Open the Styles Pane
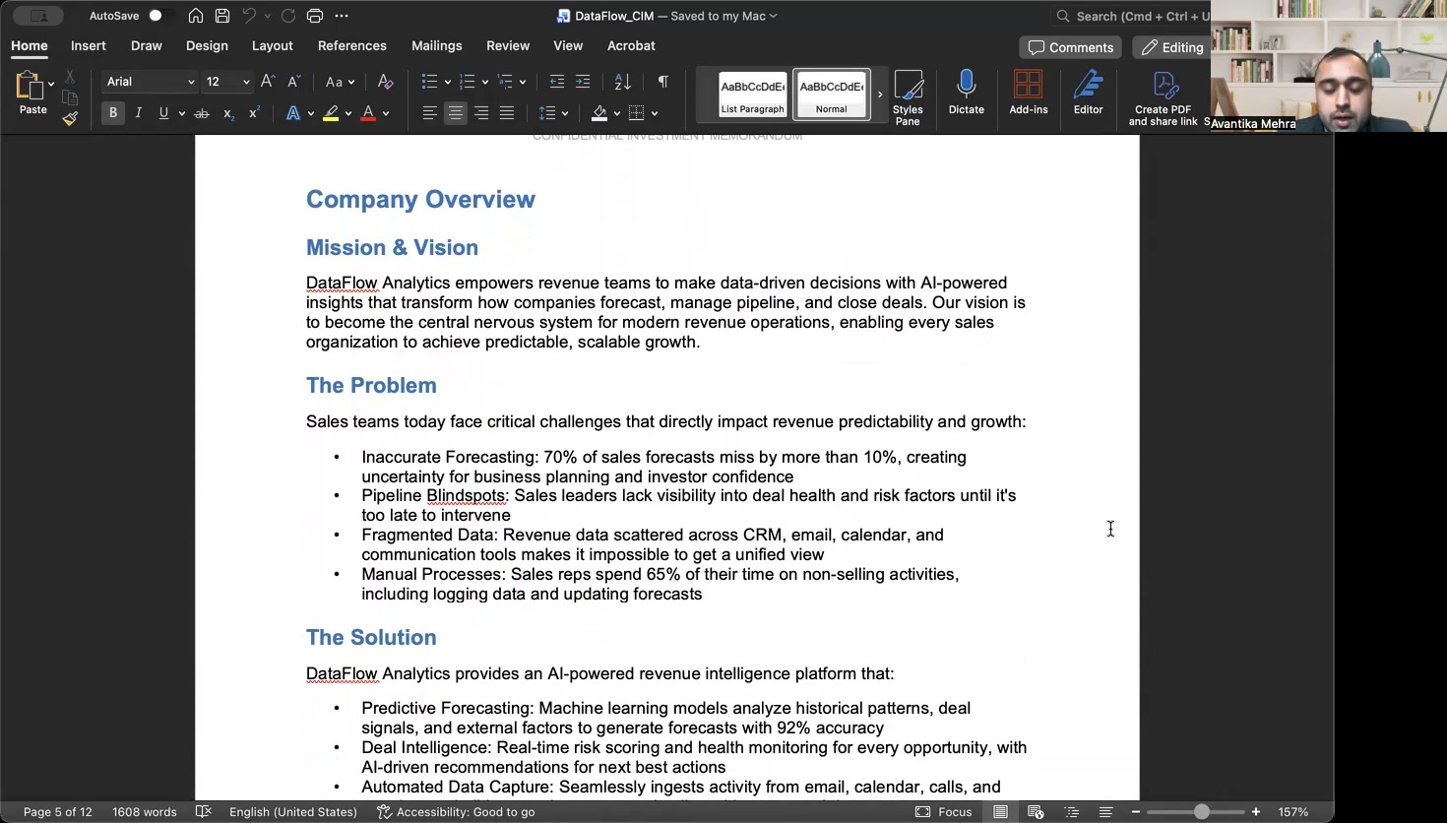 908,96
